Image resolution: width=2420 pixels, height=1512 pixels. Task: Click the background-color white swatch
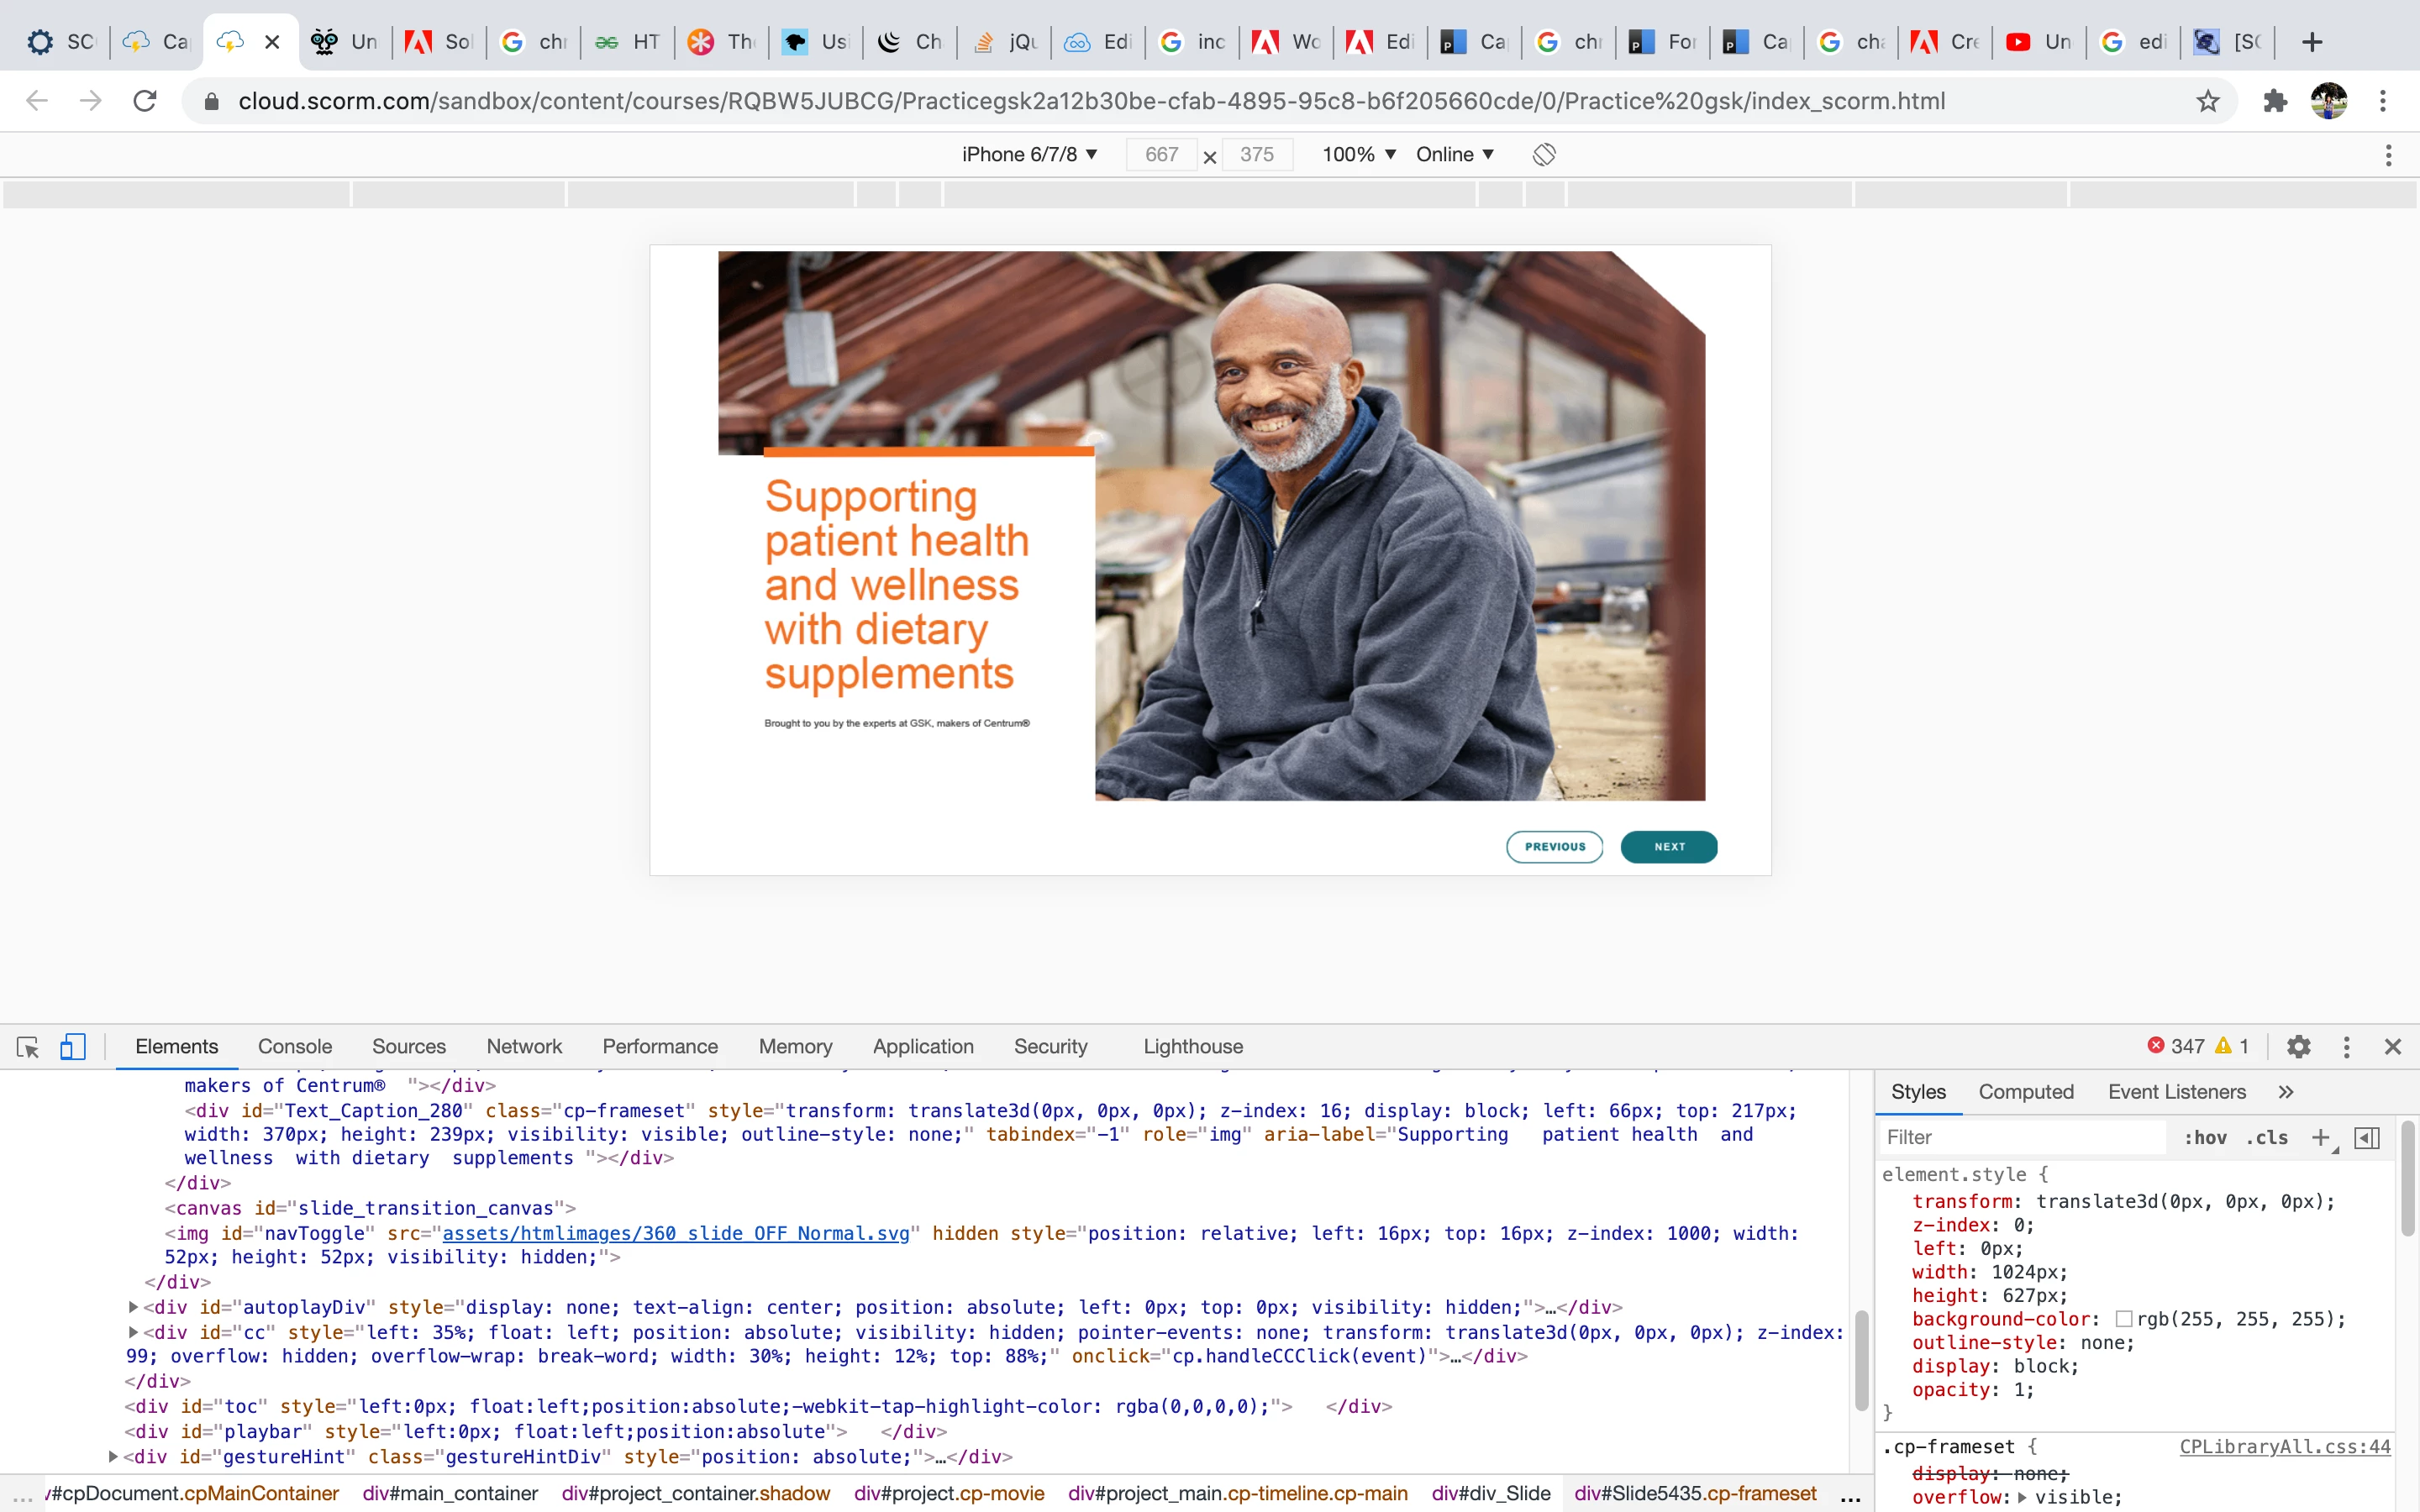click(x=2124, y=1319)
